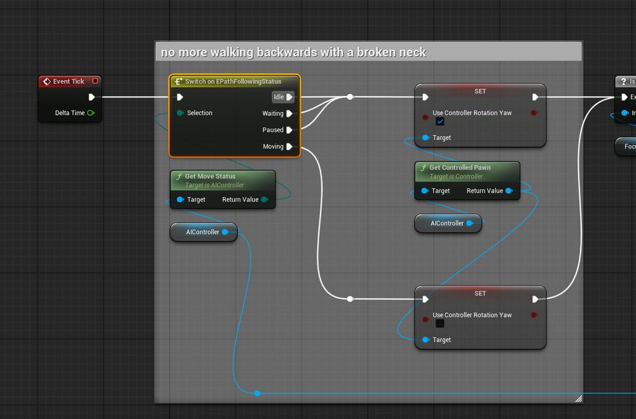Click the output pin of left AIController node
636x419 pixels.
pos(225,232)
